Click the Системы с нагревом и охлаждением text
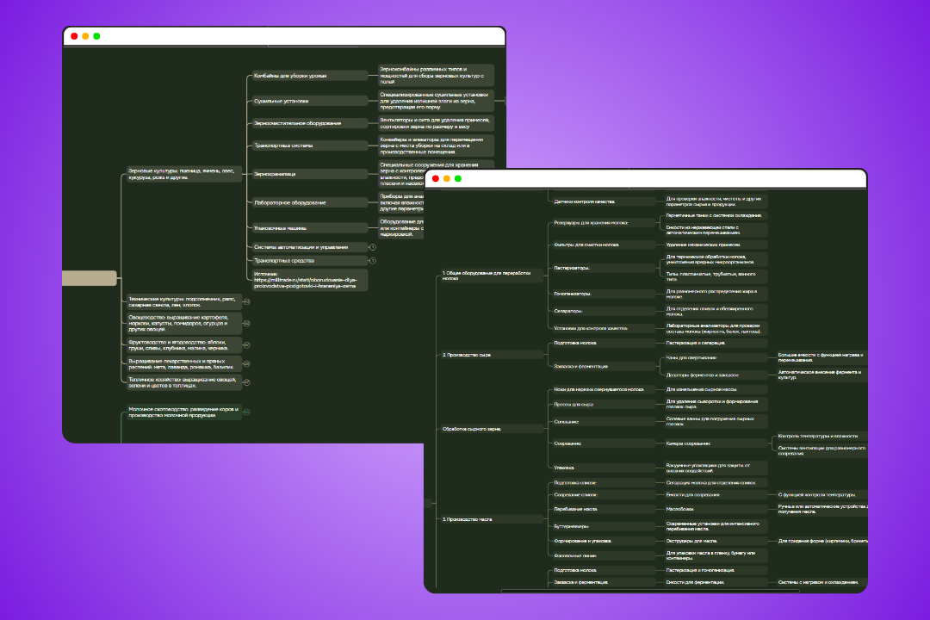This screenshot has width=930, height=620. click(818, 582)
